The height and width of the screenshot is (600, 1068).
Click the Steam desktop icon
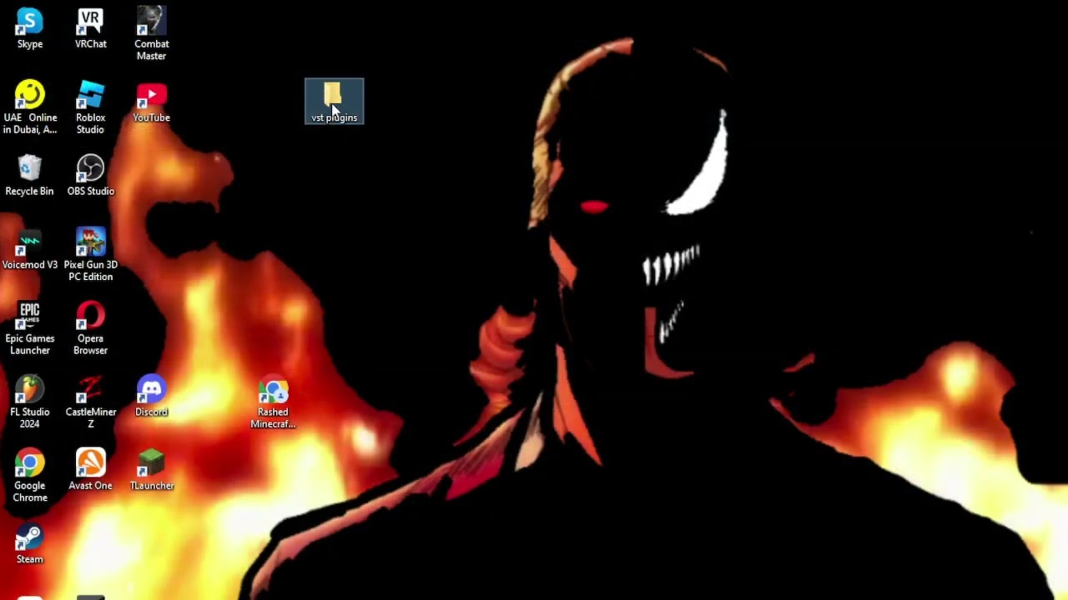coord(29,544)
